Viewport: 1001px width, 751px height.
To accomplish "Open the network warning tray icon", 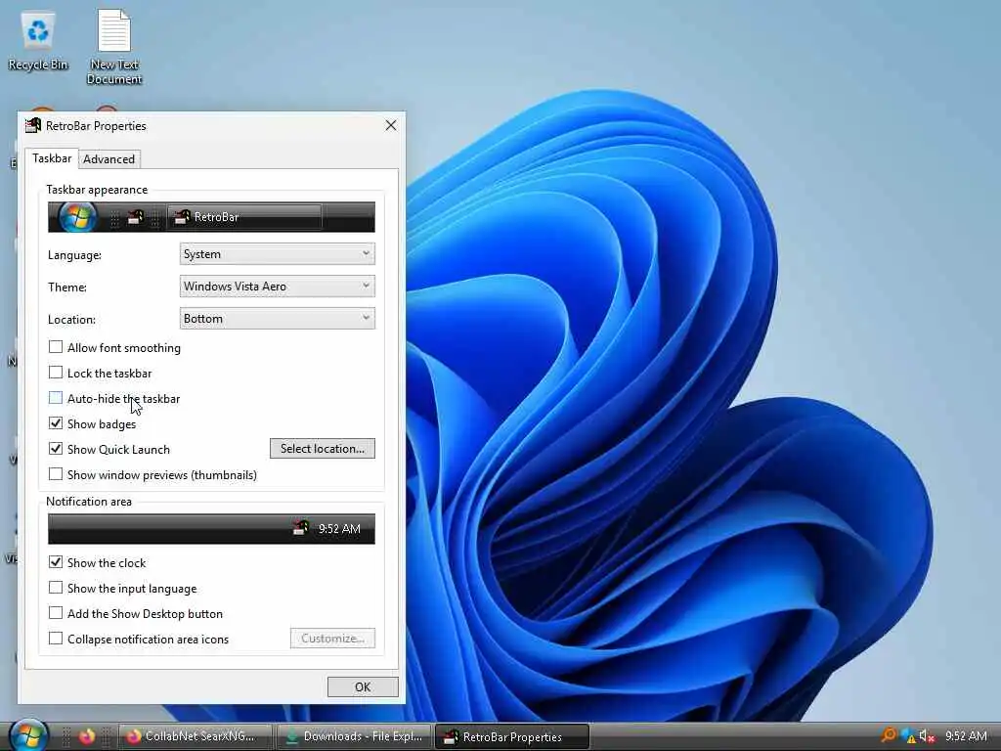I will (x=908, y=736).
